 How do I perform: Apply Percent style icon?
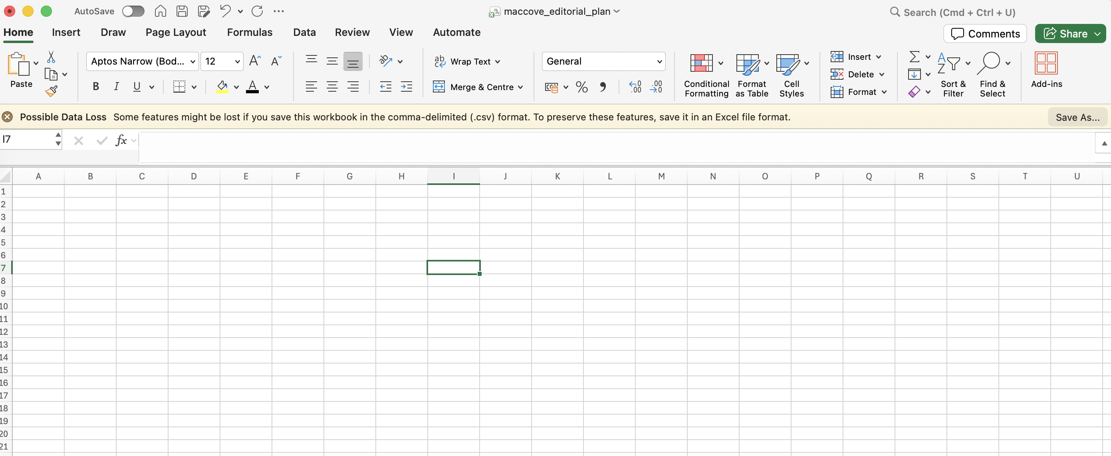click(x=581, y=87)
